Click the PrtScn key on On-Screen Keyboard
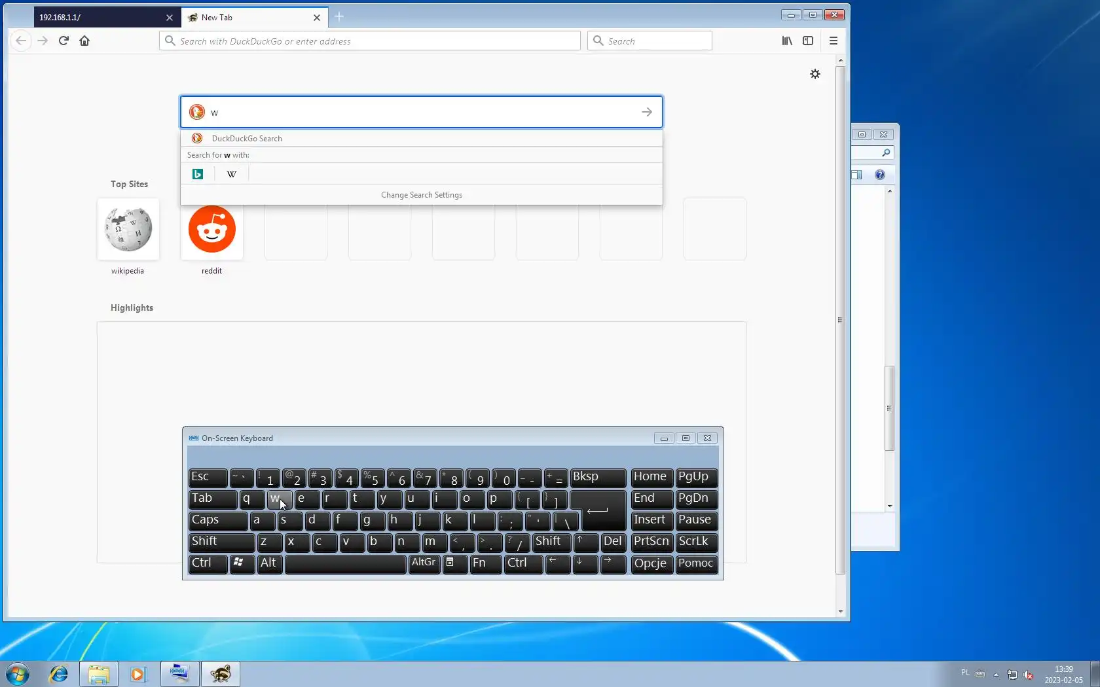 652,542
